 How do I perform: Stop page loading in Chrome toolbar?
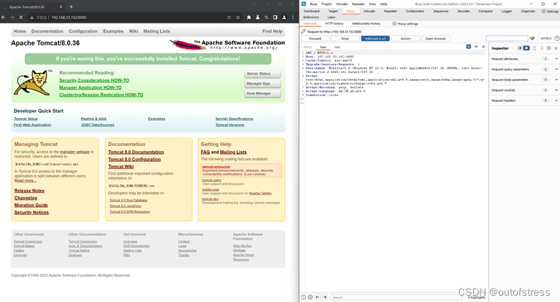(21, 17)
